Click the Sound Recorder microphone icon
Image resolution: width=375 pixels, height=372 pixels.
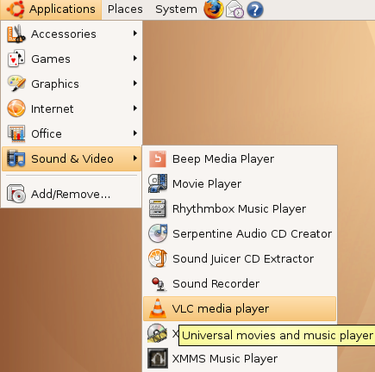158,283
